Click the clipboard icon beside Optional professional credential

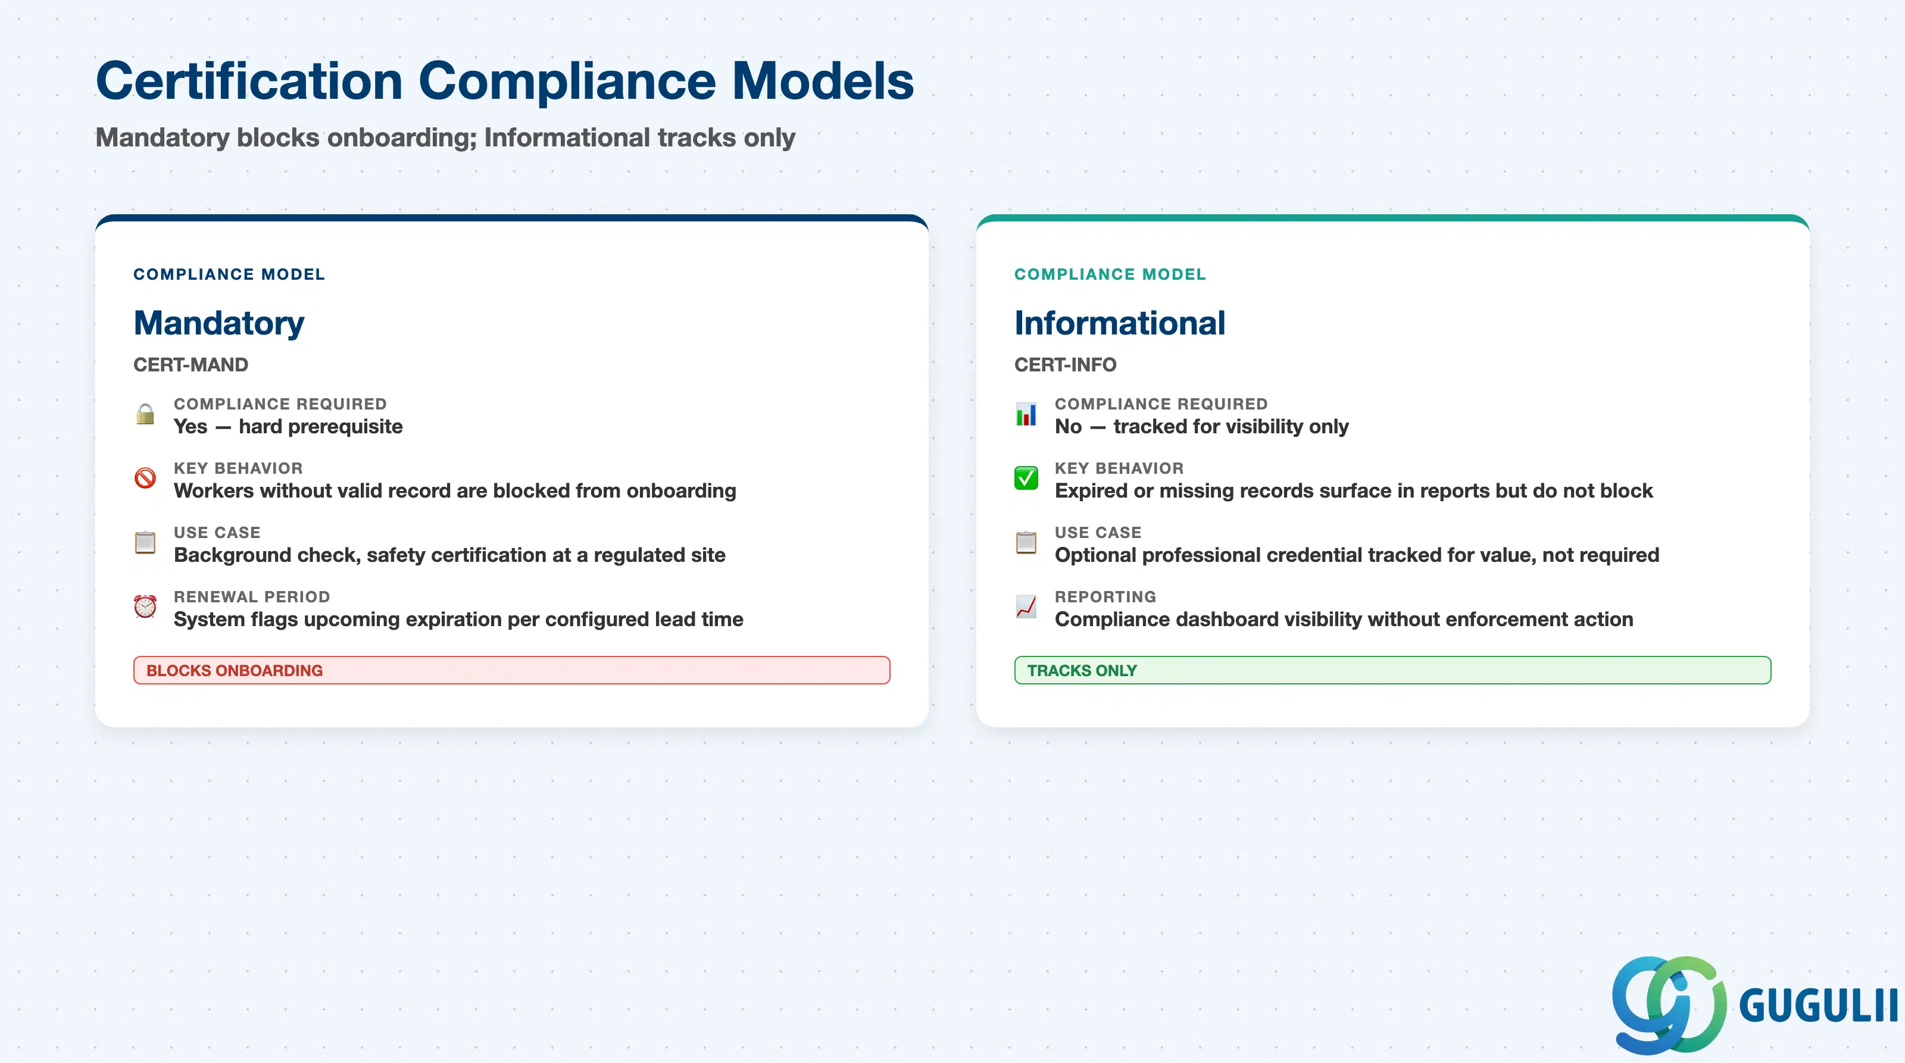[1026, 543]
